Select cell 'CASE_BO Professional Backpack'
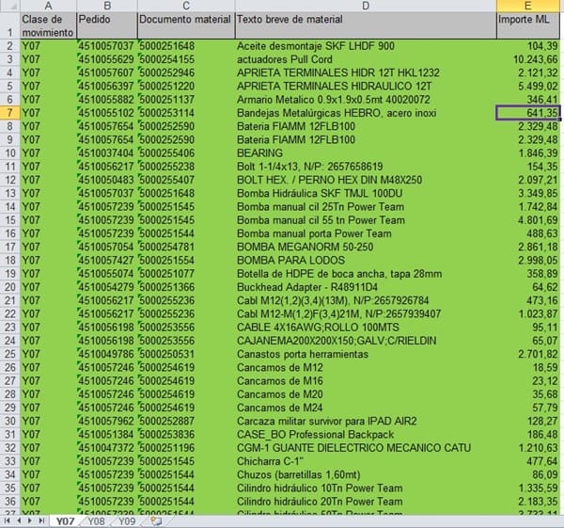Image resolution: width=564 pixels, height=528 pixels. (x=366, y=435)
